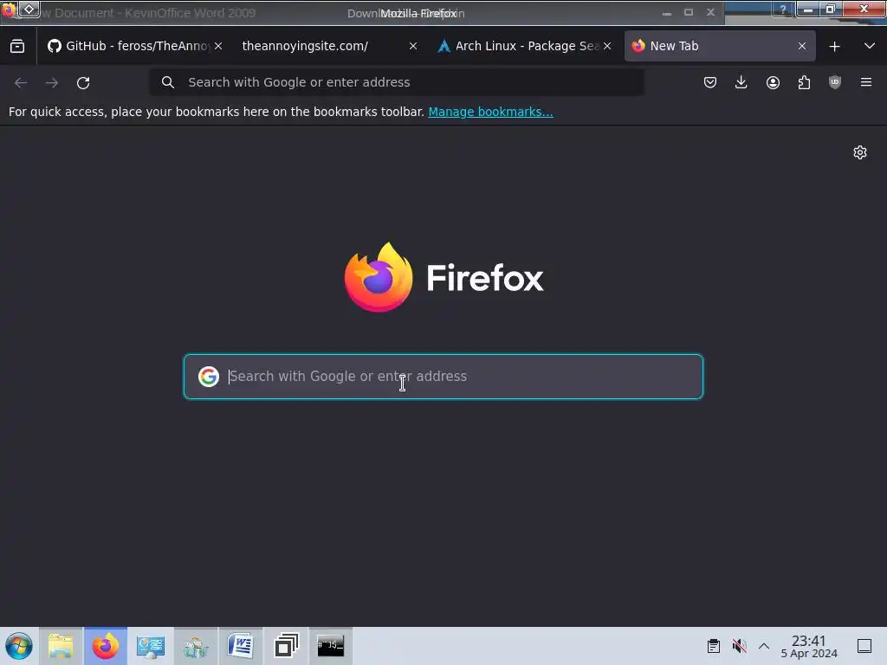
Task: Select the Firefox taskbar button
Action: coord(106,646)
